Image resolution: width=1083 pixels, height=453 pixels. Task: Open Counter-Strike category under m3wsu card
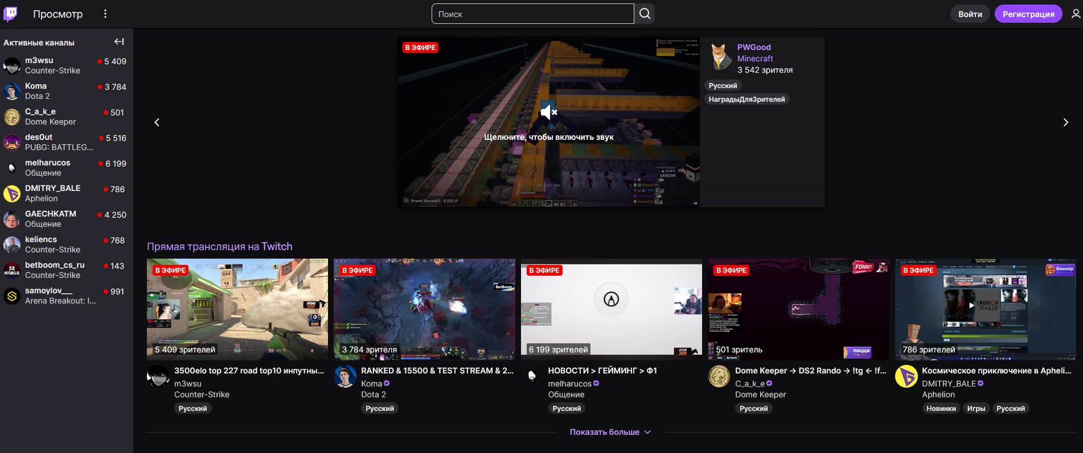[x=202, y=394]
